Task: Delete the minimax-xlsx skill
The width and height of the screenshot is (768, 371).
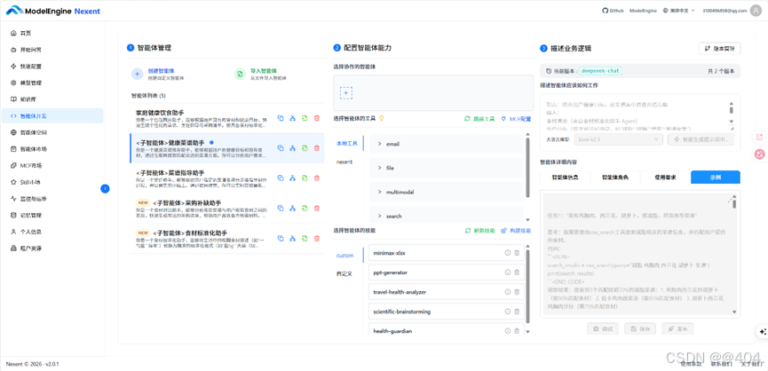Action: [516, 253]
